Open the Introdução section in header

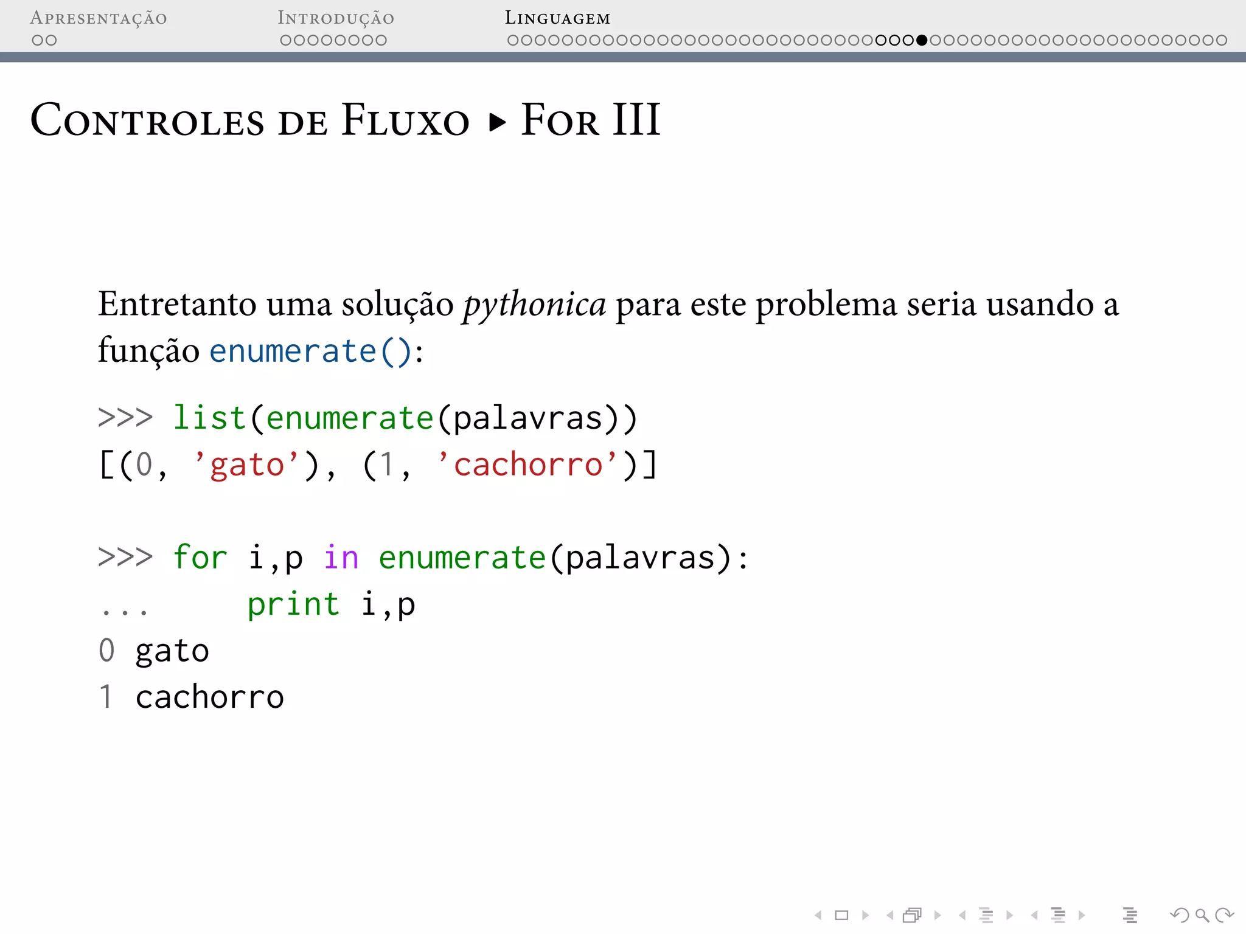tap(336, 18)
